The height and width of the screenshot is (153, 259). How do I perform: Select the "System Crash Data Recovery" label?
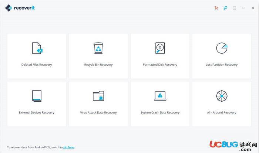point(160,113)
